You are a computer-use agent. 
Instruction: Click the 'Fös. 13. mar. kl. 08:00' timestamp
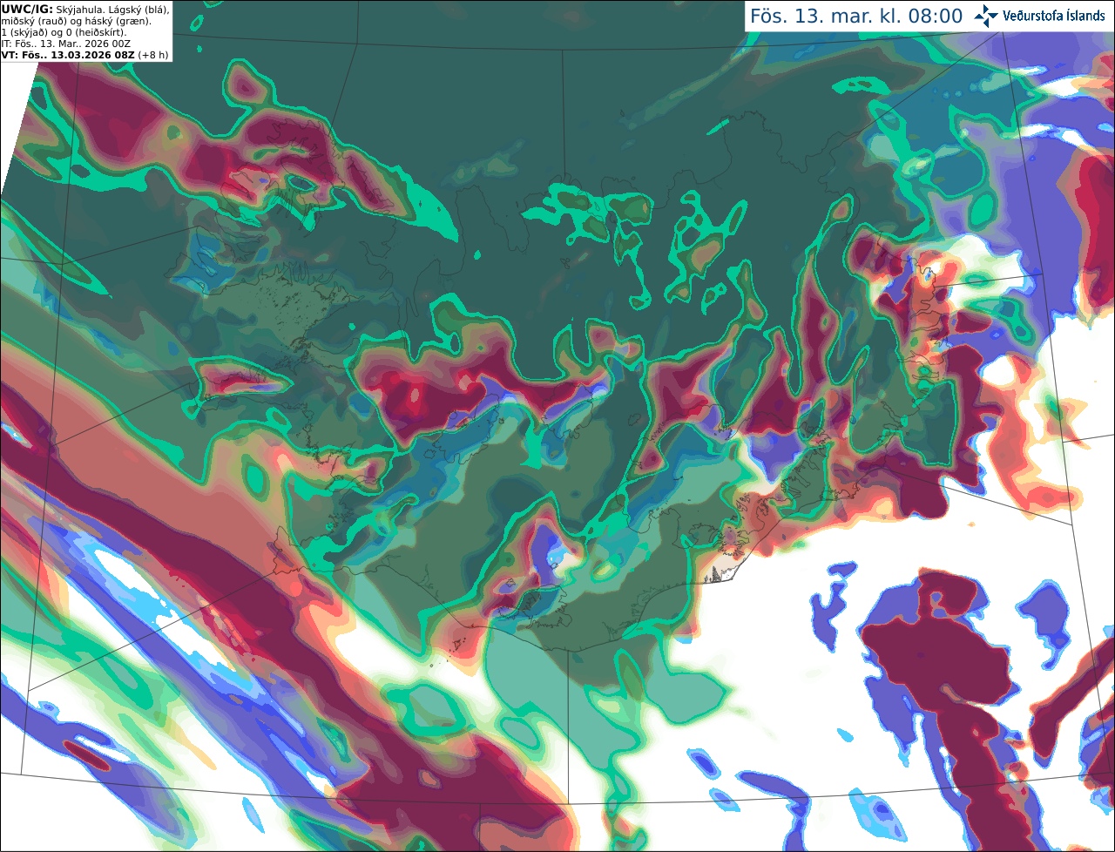[x=856, y=16]
